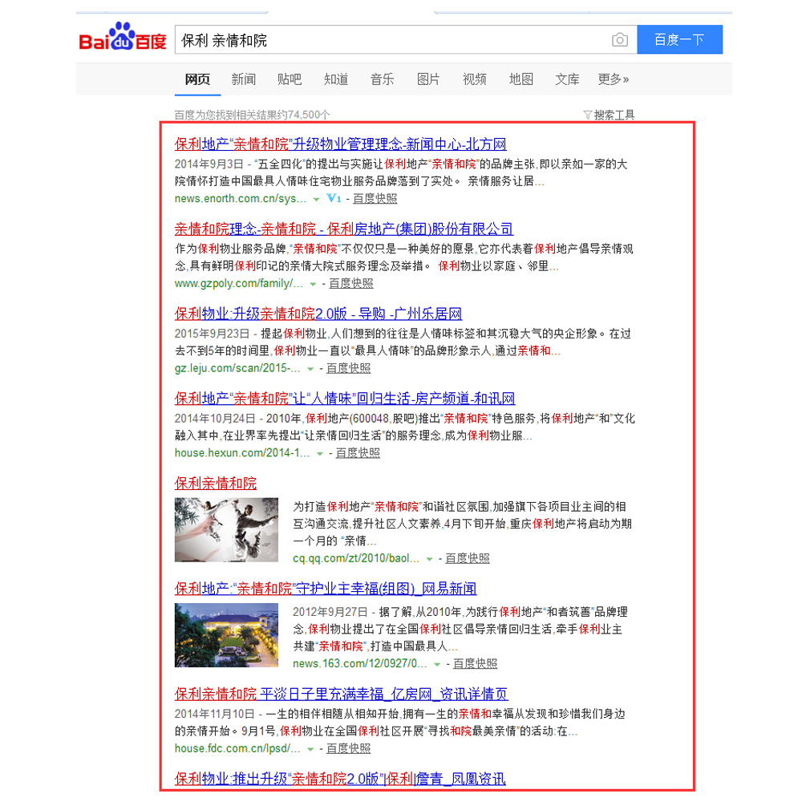
Task: Switch to the 文库 tab
Action: coord(567,79)
